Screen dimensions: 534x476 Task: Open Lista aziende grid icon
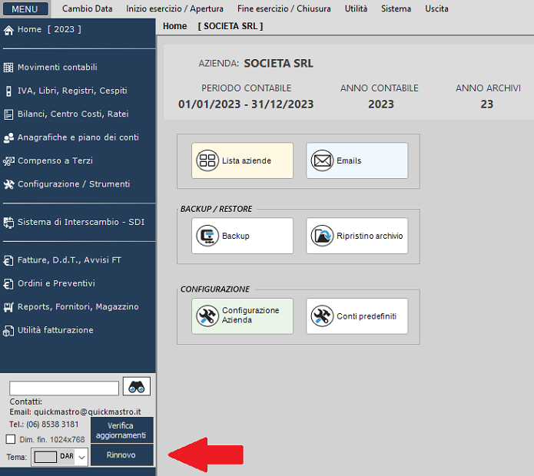207,161
